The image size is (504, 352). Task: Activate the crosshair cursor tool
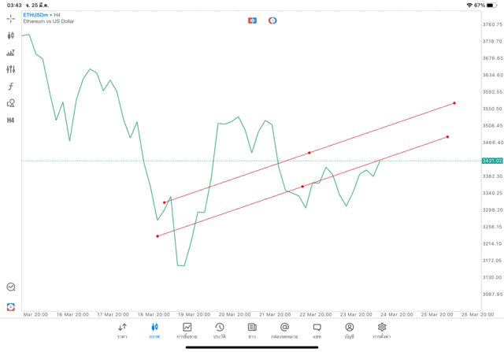(x=11, y=18)
